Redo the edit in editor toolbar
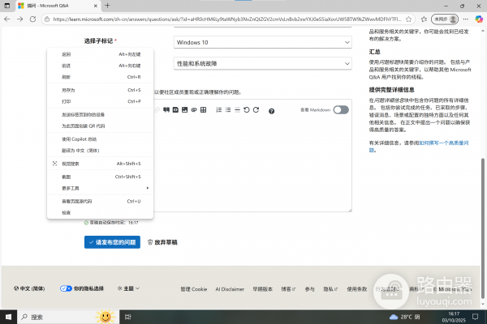 pyautogui.click(x=256, y=110)
